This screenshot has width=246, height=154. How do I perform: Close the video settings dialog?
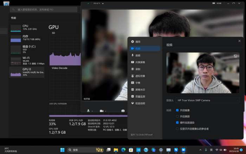pos(239,41)
